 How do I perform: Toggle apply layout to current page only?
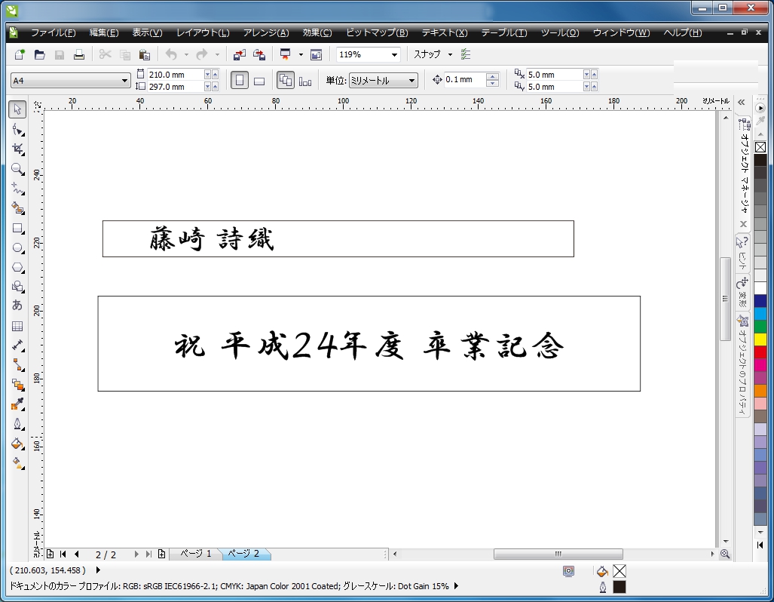click(305, 81)
